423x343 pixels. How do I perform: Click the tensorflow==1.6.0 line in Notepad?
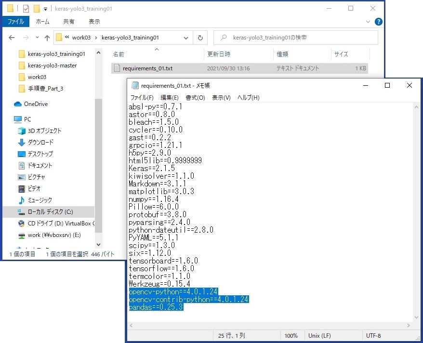pos(161,269)
